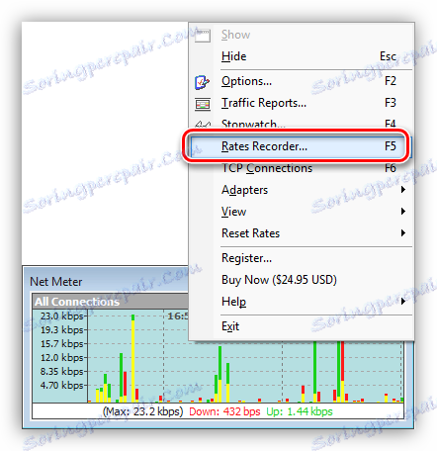Click the Down: 432 bps readout
This screenshot has height=451, width=437.
point(224,411)
